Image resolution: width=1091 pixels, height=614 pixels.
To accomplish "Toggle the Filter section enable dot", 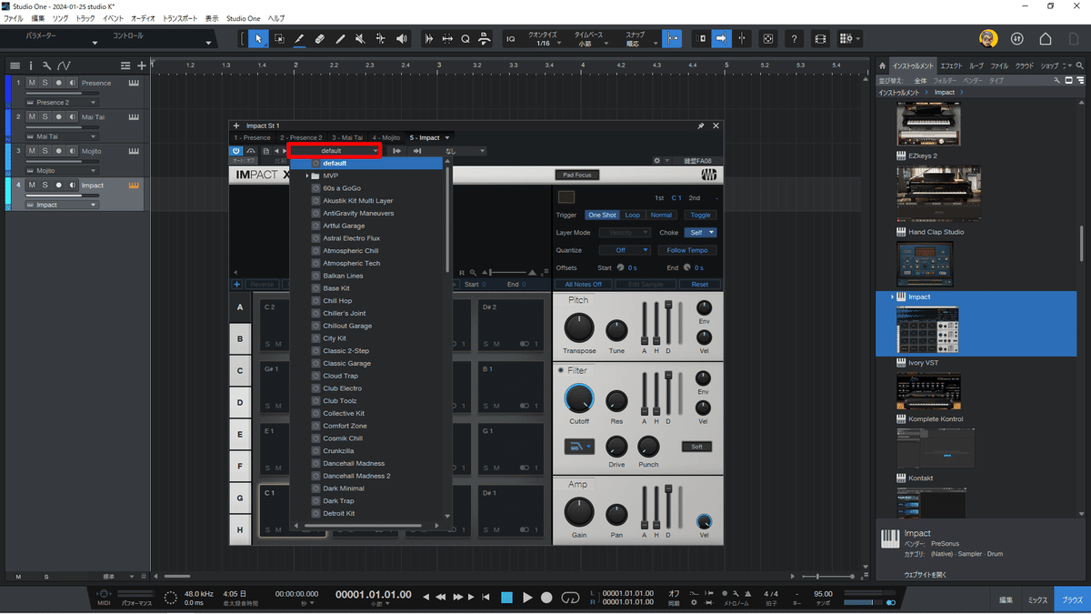I will (561, 371).
